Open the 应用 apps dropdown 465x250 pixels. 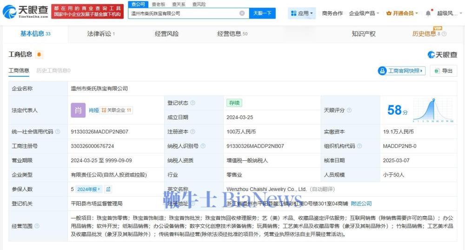point(302,13)
